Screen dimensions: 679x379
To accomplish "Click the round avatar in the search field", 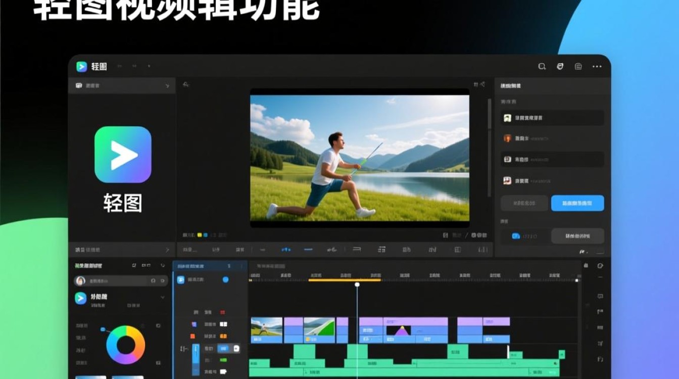I will 80,280.
